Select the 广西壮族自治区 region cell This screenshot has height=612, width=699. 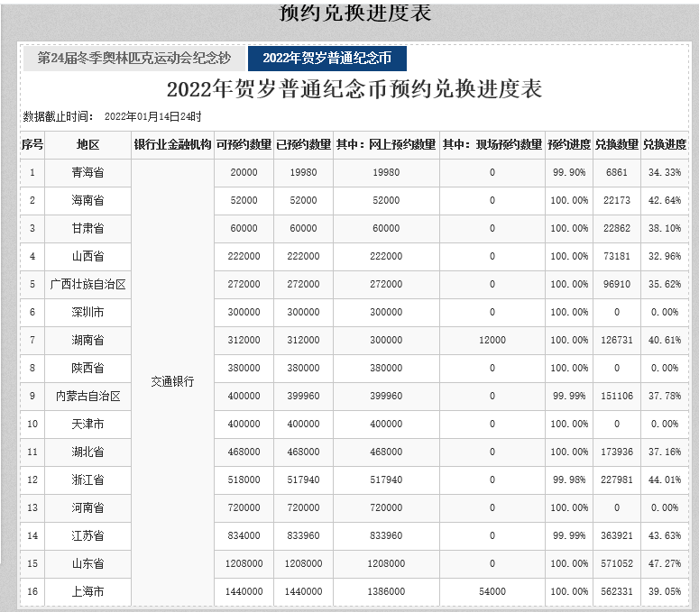(x=87, y=284)
